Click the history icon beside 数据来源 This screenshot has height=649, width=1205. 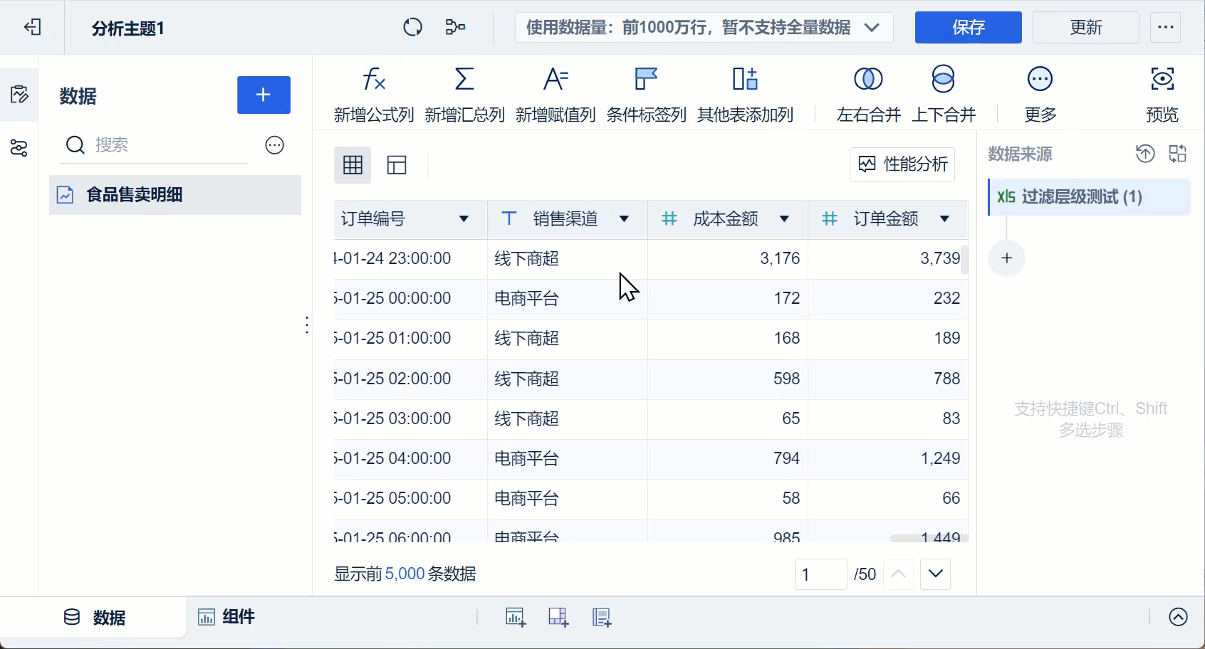point(1145,154)
